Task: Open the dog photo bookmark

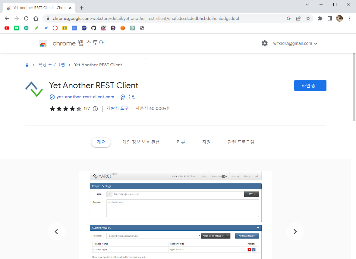Action: pos(103,28)
